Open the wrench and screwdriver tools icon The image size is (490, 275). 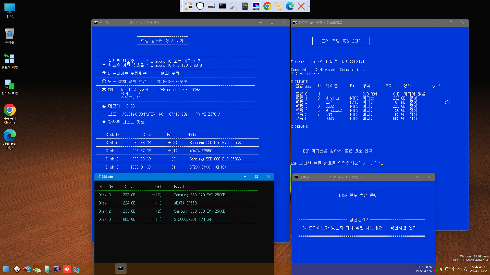click(x=234, y=6)
